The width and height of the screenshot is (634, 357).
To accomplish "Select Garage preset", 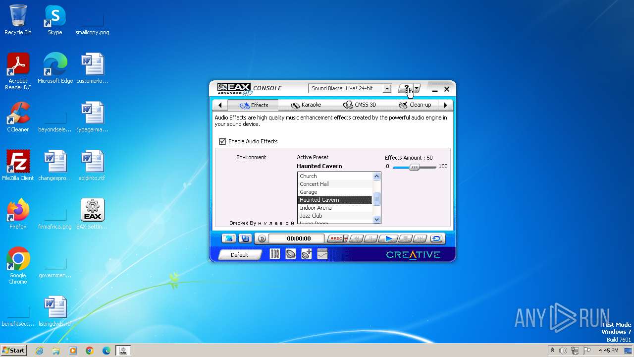I will (335, 192).
